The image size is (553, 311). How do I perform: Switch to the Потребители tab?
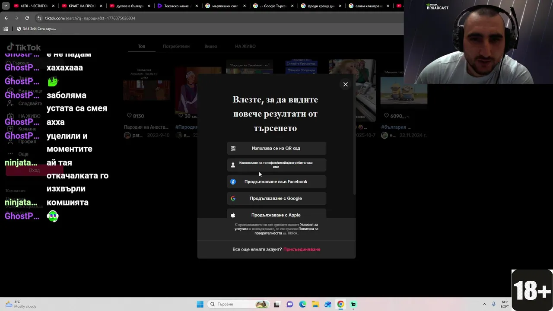click(x=176, y=46)
